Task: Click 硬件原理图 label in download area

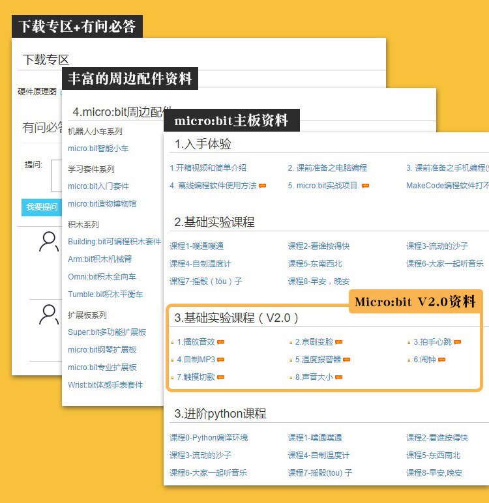Action: click(x=37, y=92)
